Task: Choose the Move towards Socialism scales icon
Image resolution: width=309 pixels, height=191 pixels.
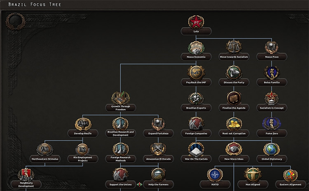Action: 234,47
